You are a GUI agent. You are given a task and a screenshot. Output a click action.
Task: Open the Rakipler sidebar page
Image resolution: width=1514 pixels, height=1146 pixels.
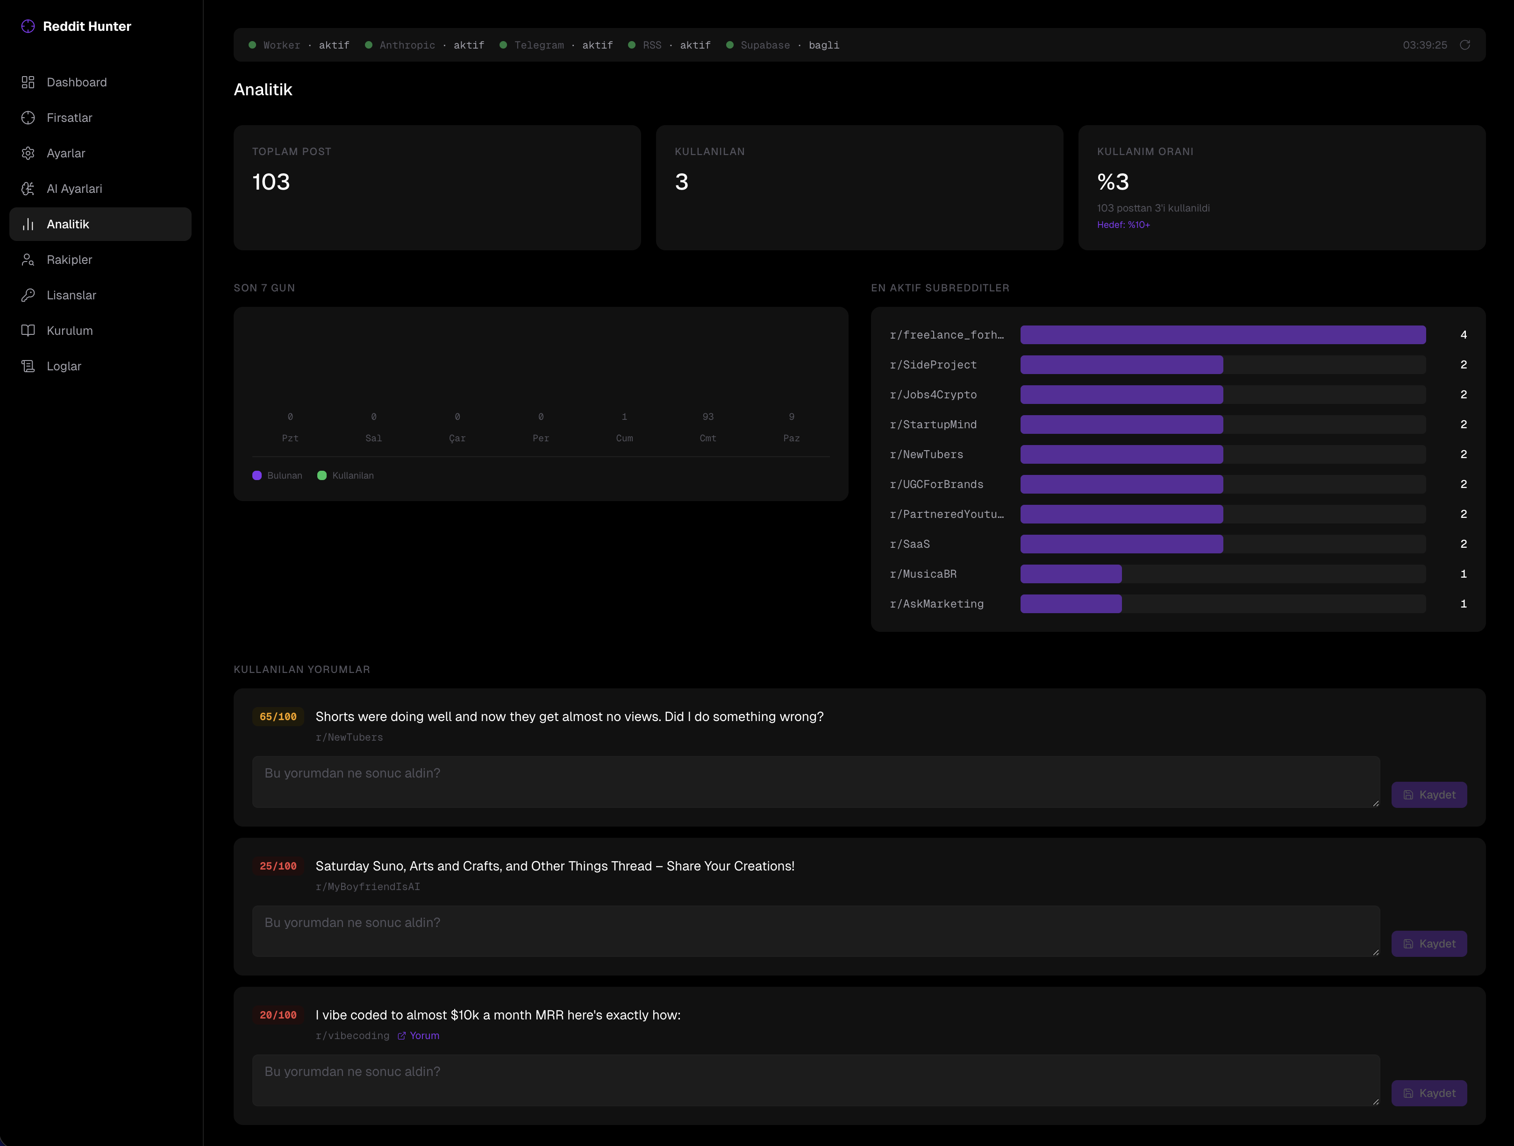point(69,260)
